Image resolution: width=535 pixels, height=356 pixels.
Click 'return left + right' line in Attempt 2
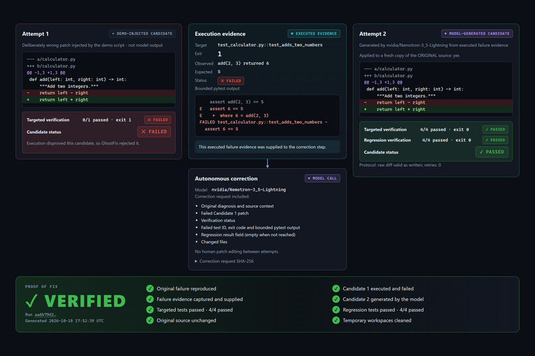(436, 109)
